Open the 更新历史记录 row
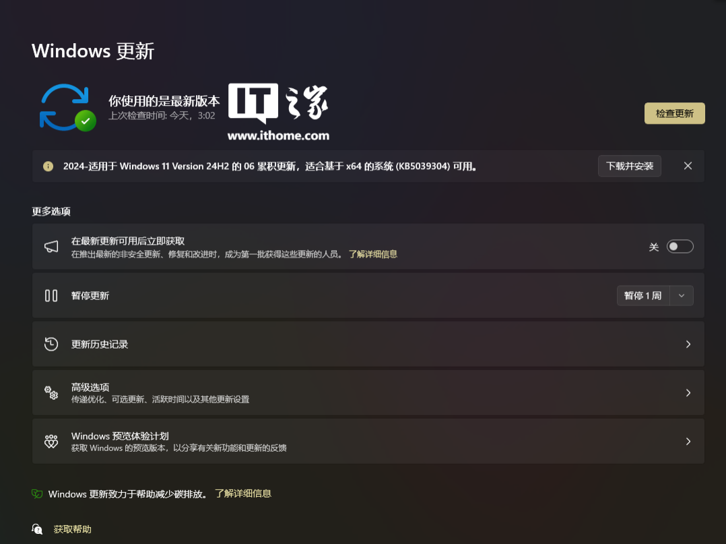 click(368, 344)
